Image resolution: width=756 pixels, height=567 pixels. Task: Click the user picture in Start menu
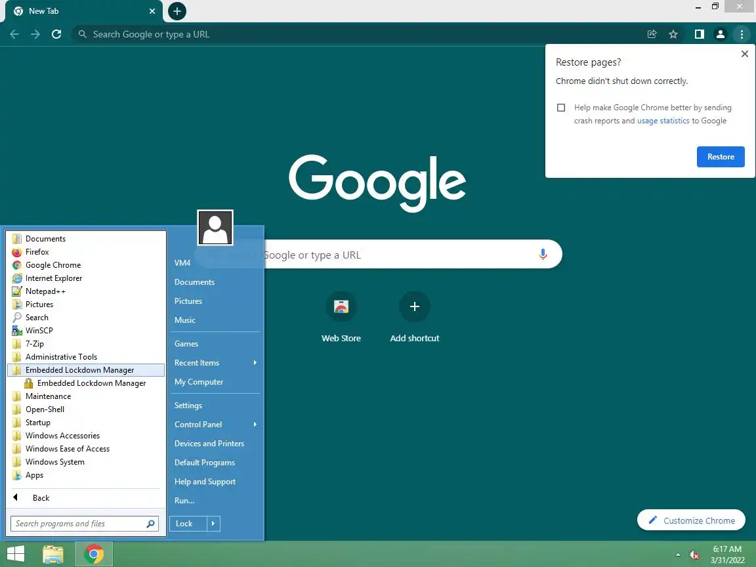click(x=215, y=228)
